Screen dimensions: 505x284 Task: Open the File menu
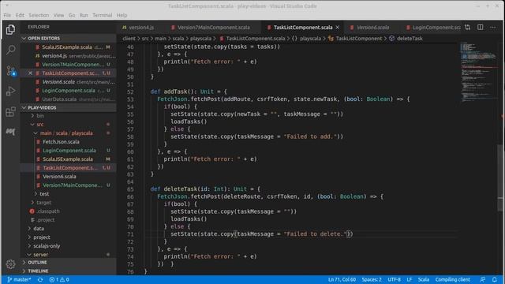click(7, 15)
